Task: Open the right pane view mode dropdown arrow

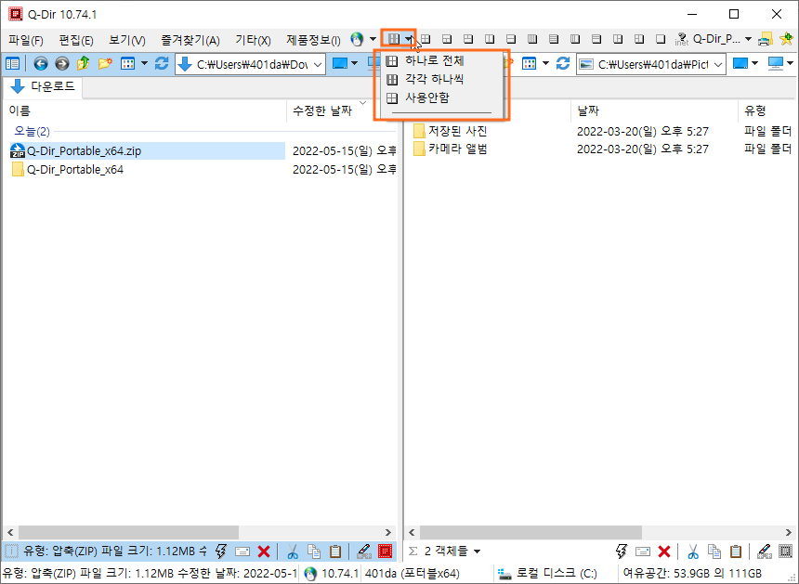Action: coord(545,64)
